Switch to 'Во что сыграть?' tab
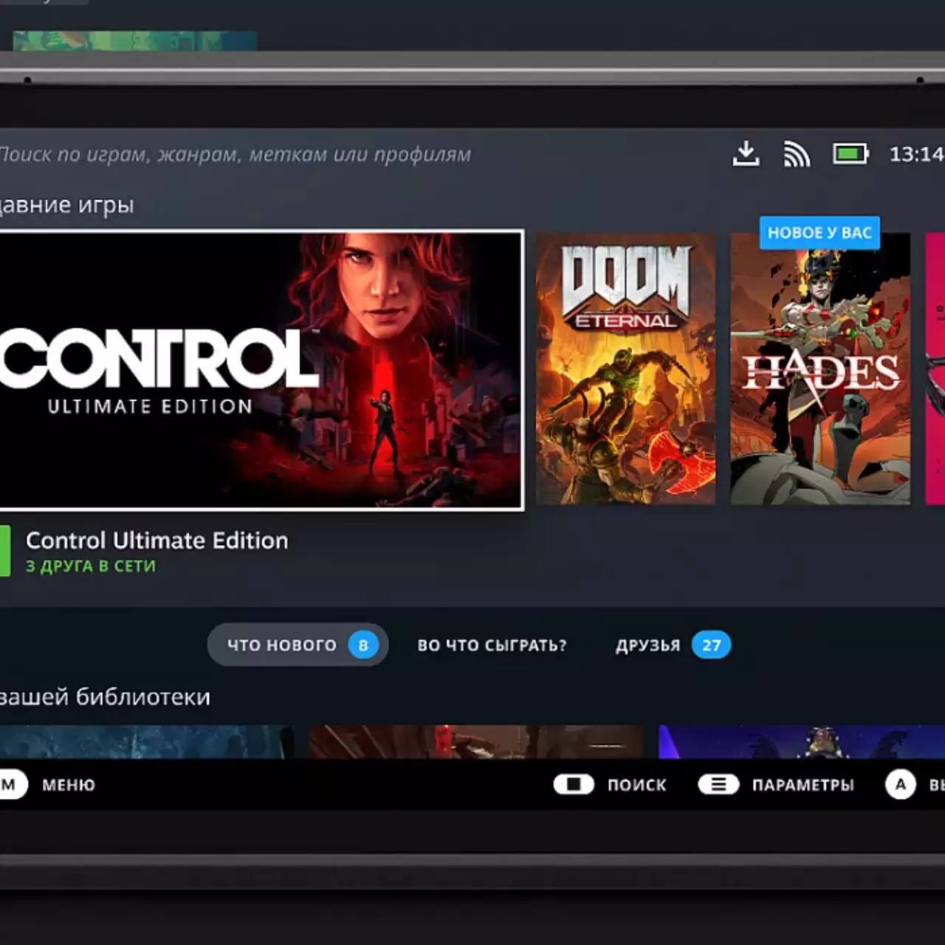This screenshot has height=945, width=945. pos(492,645)
